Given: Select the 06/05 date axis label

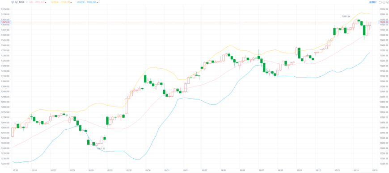Looking at the screenshot, I should [x=224, y=170].
